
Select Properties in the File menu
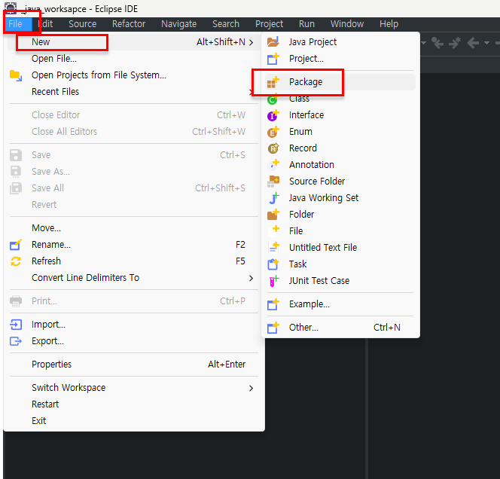coord(133,365)
